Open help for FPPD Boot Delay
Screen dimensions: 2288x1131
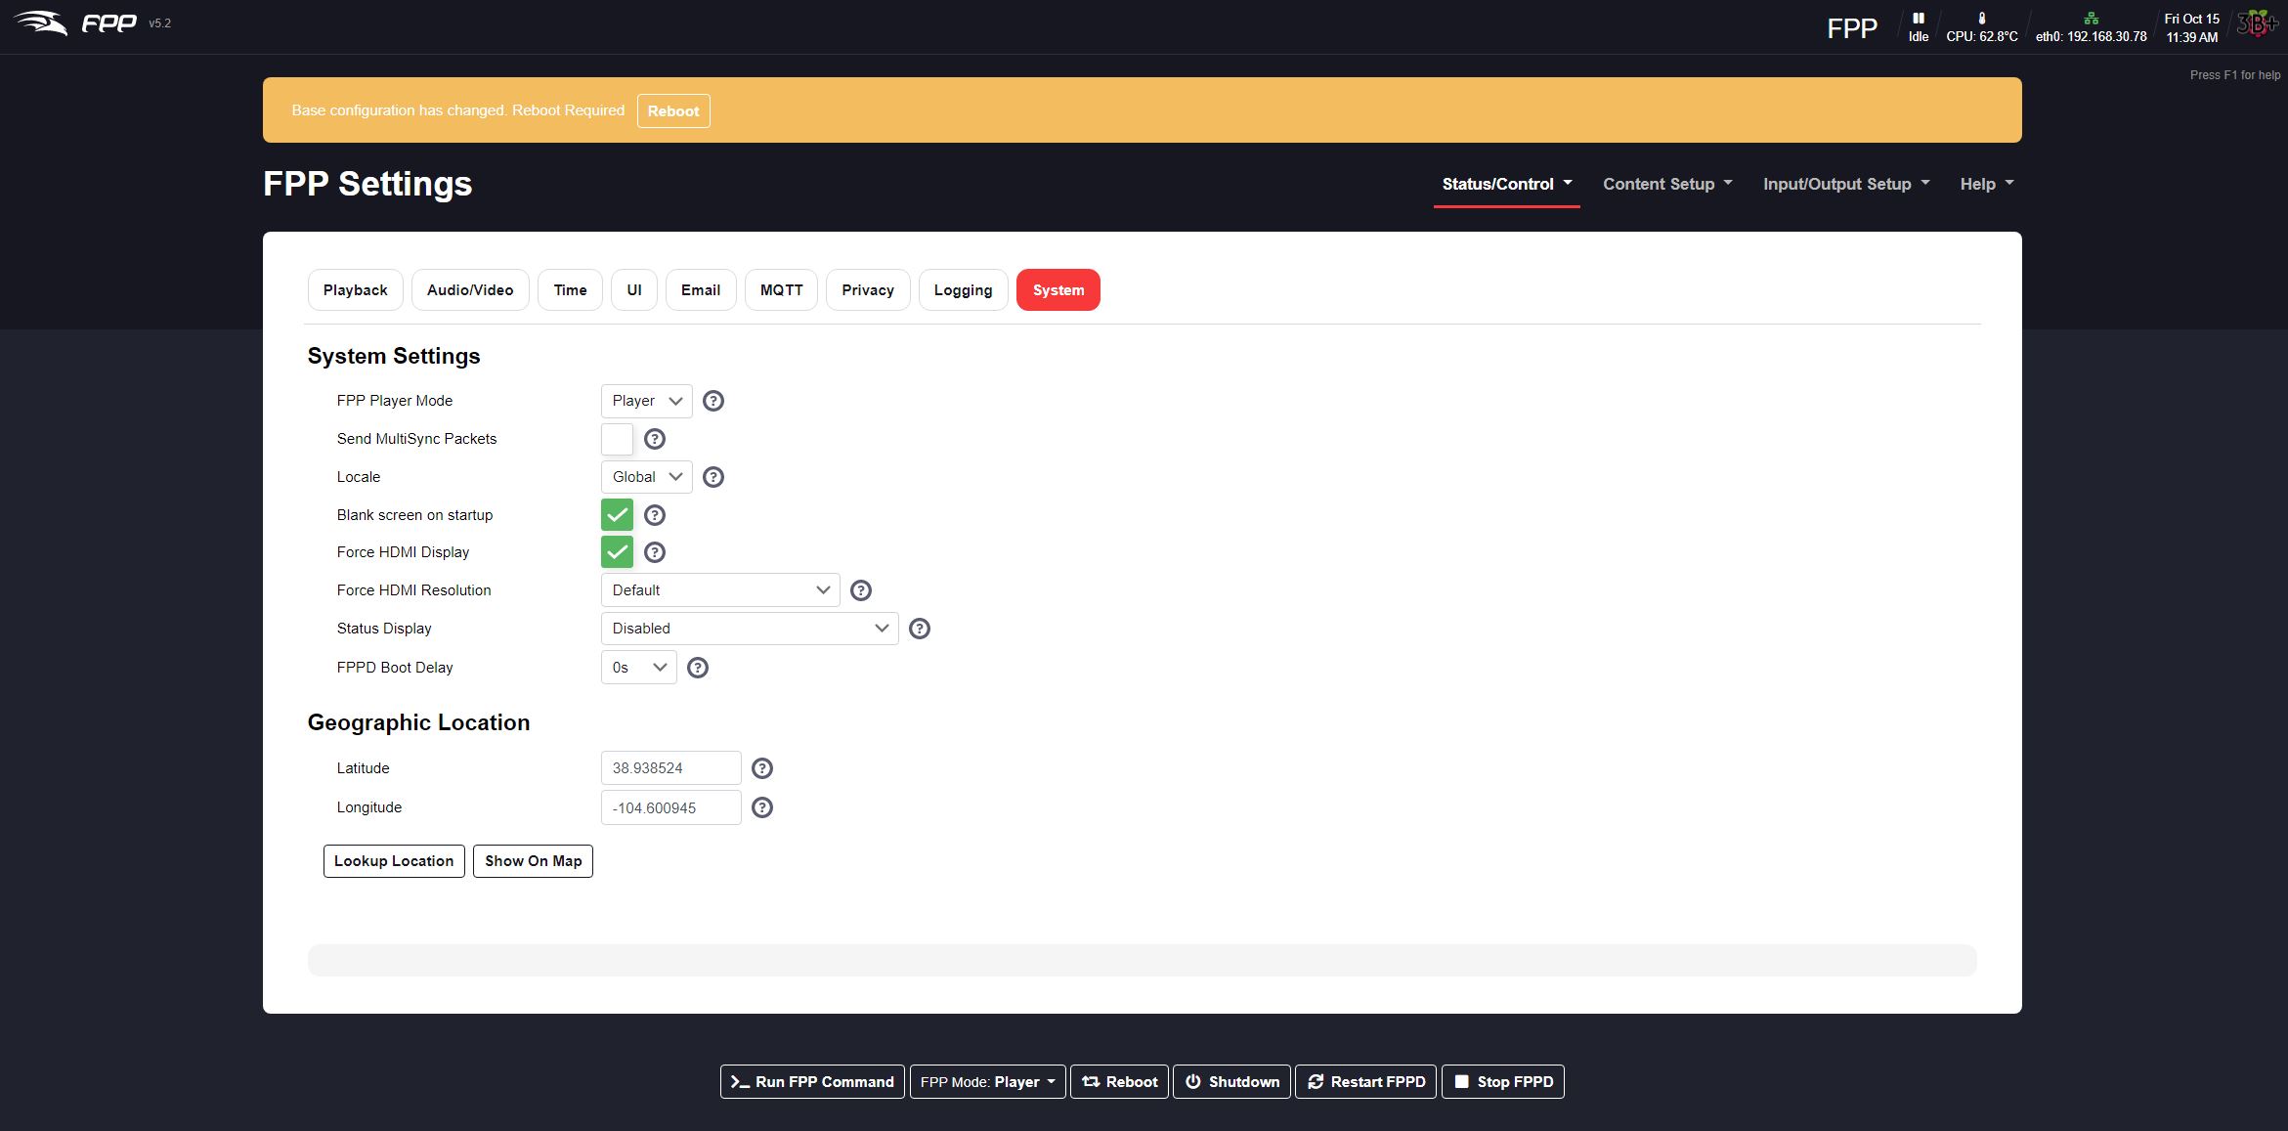pyautogui.click(x=698, y=668)
